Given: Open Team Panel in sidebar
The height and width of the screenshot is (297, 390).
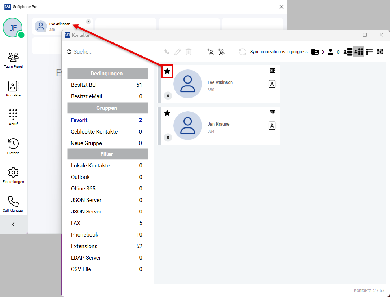Looking at the screenshot, I should (13, 60).
